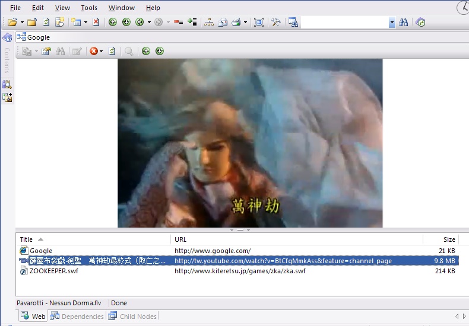The height and width of the screenshot is (326, 469).
Task: Open the Edit menu
Action: [37, 8]
